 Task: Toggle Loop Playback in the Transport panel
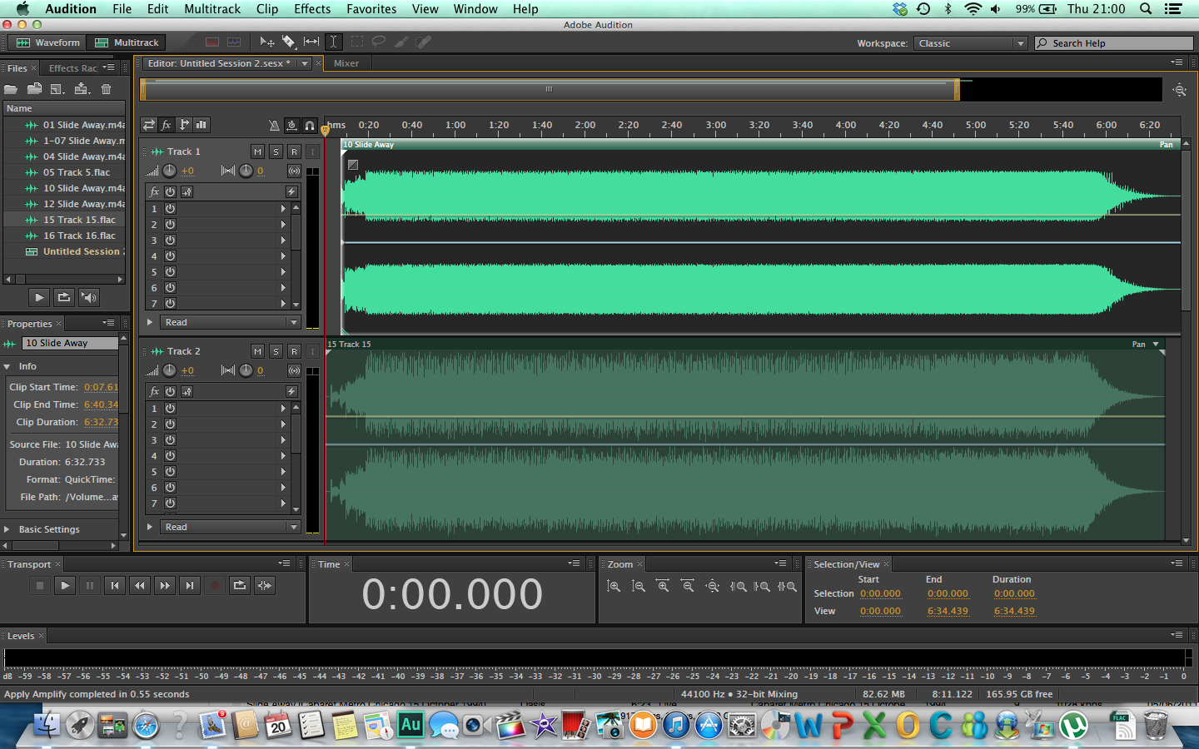click(239, 586)
